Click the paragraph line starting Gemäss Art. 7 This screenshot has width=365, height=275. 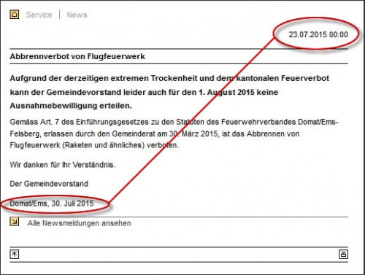coord(174,122)
